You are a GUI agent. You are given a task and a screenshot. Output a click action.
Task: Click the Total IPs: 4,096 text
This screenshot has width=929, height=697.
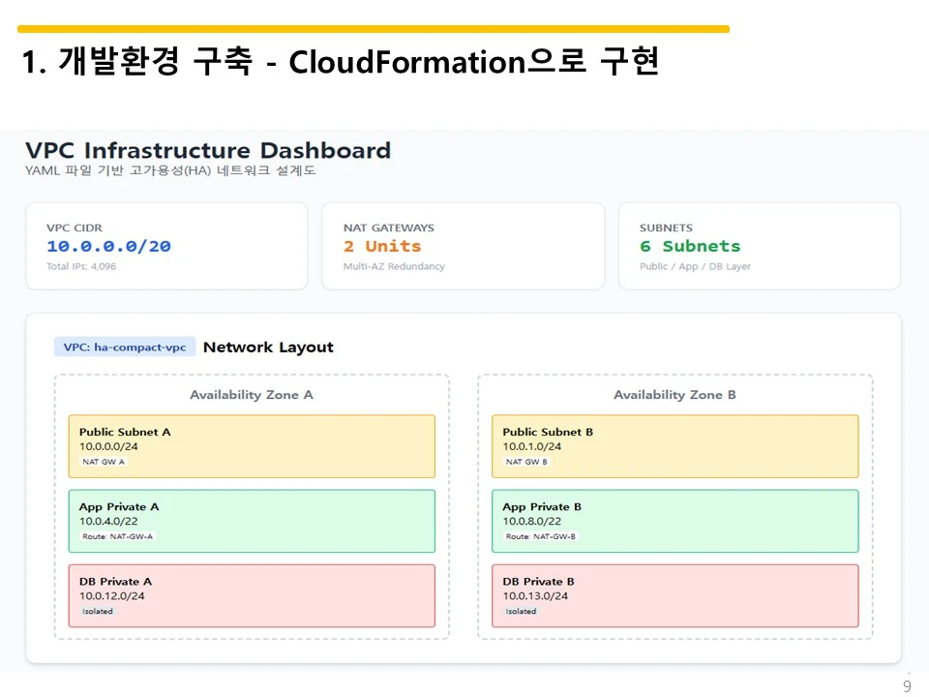81,267
